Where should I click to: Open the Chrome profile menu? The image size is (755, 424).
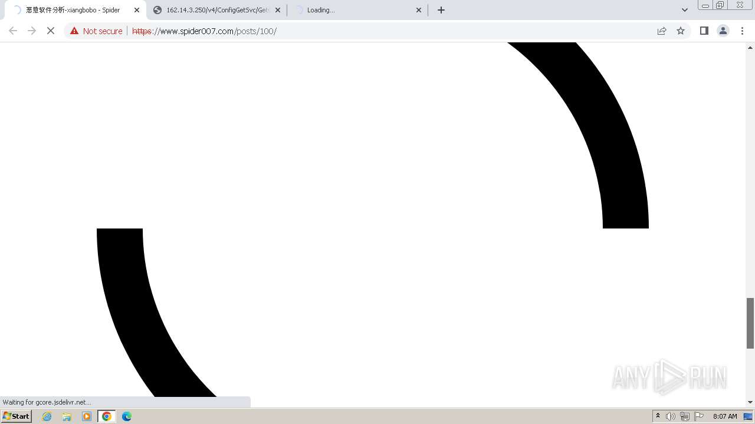click(x=723, y=31)
